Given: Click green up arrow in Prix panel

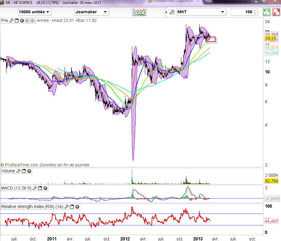Looking at the screenshot, I should coord(27,21).
